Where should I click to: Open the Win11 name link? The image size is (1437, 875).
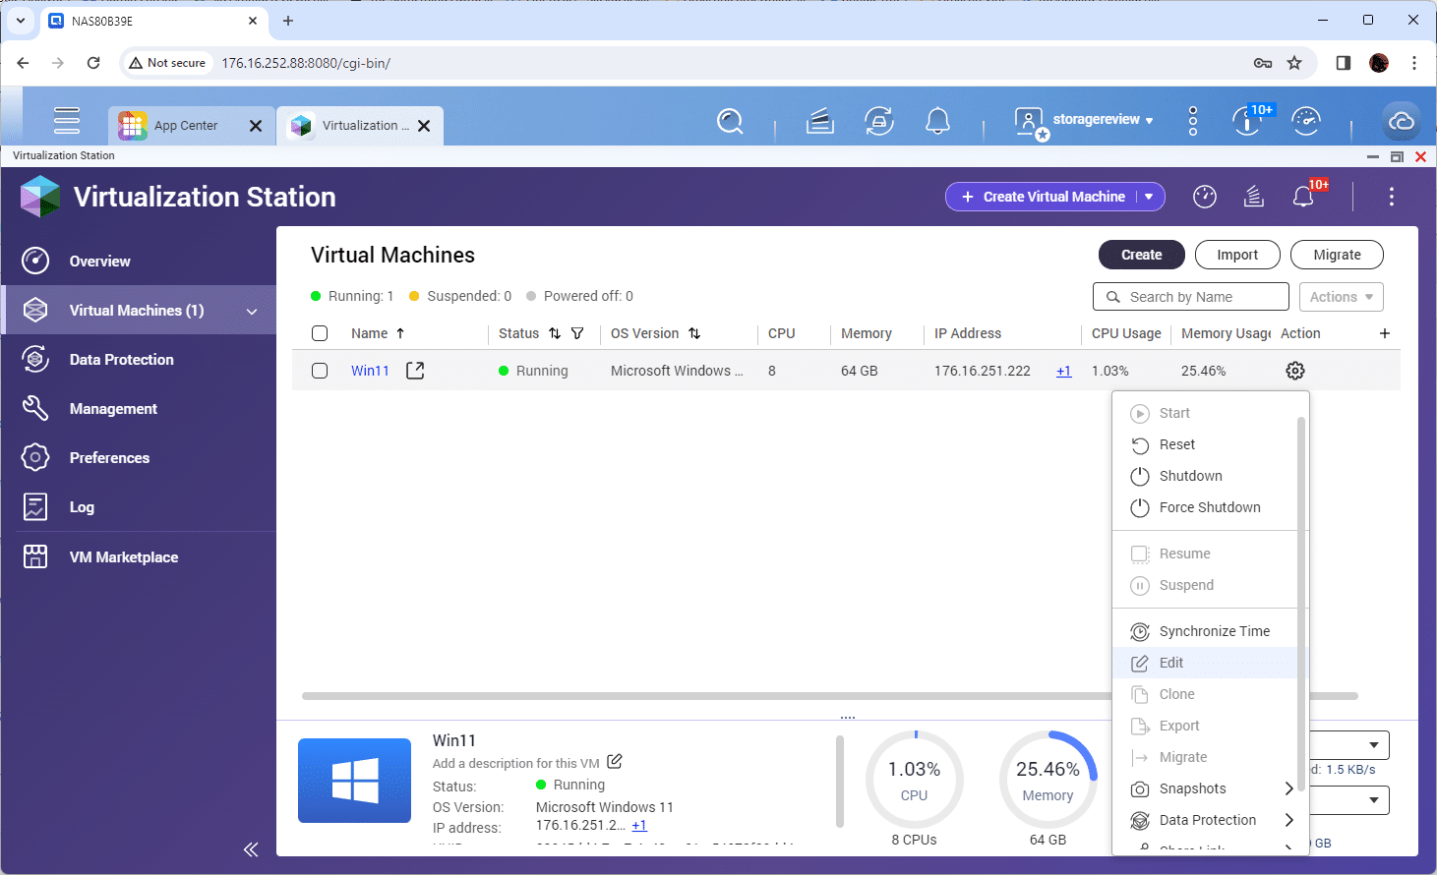[x=370, y=371]
